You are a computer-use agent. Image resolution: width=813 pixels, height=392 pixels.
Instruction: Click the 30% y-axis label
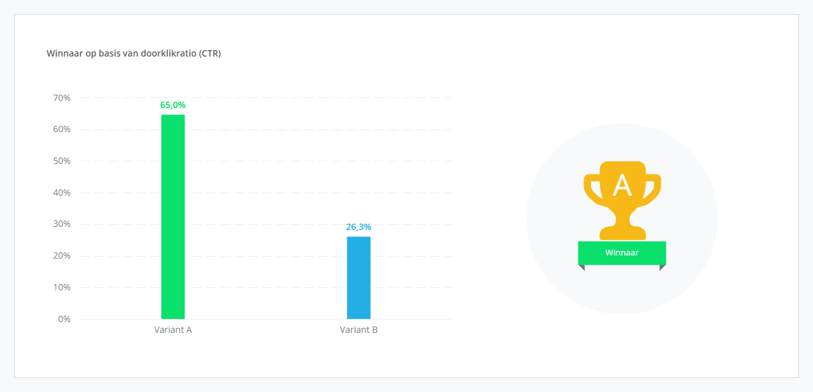coord(62,224)
